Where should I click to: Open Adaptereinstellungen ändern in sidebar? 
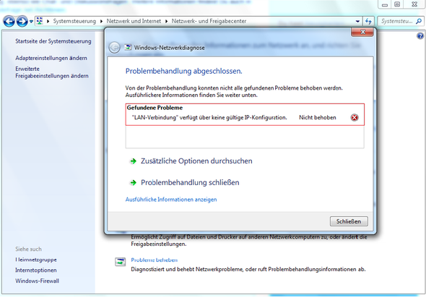coord(51,58)
